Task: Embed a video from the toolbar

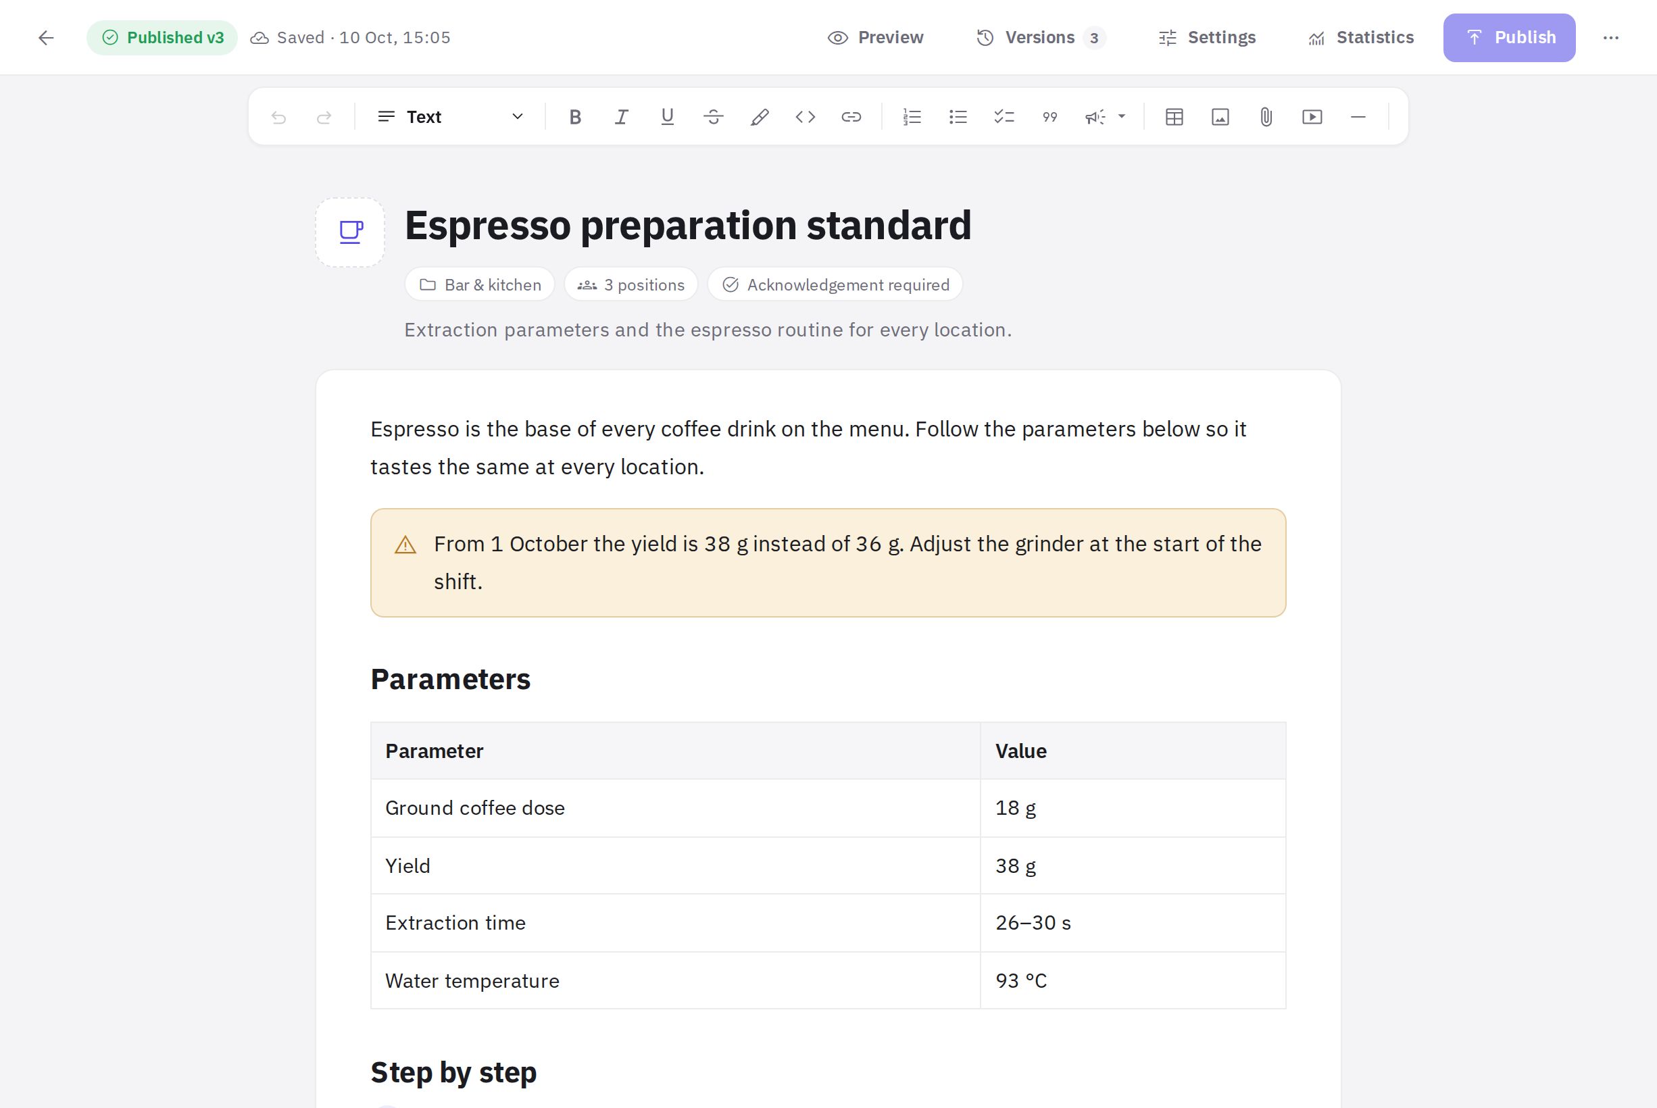Action: [1312, 117]
